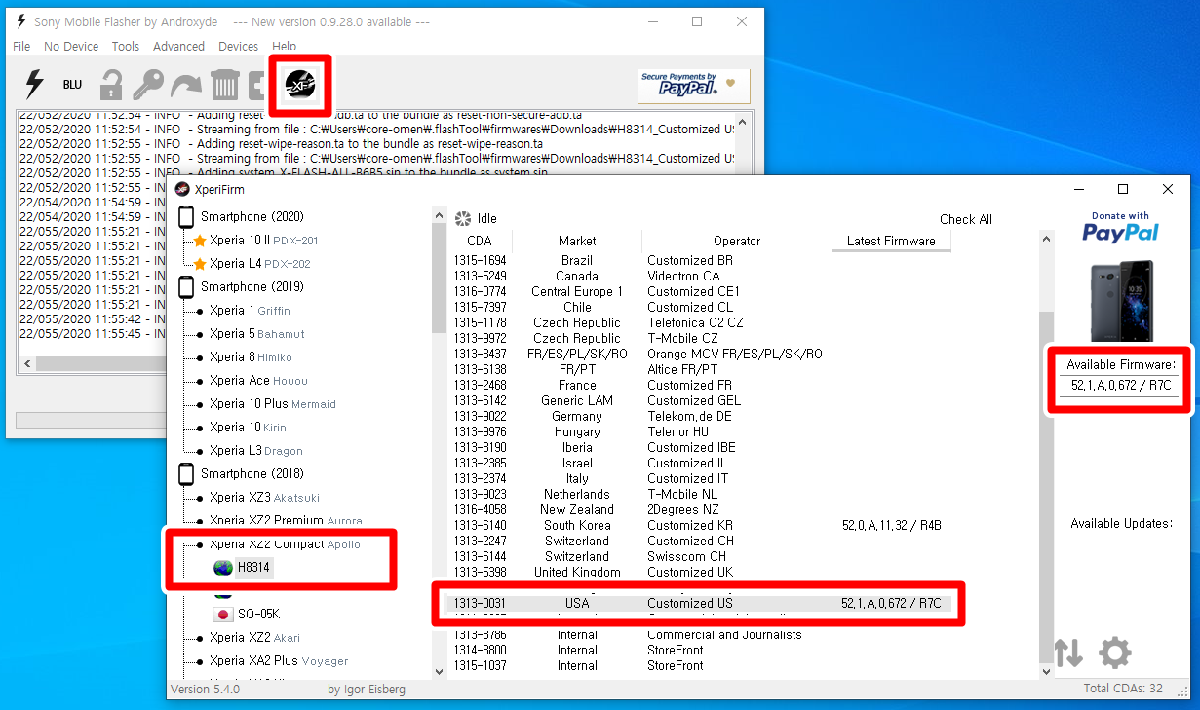Click the Flasher log horizontal scrollbar left arrow
Viewport: 1200px width, 710px height.
(27, 364)
